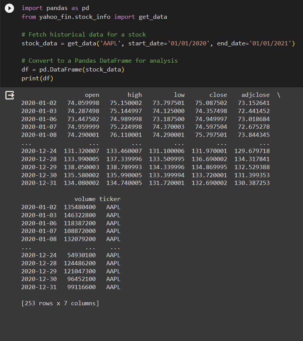
Task: Click the 'low' column header
Action: (179, 95)
